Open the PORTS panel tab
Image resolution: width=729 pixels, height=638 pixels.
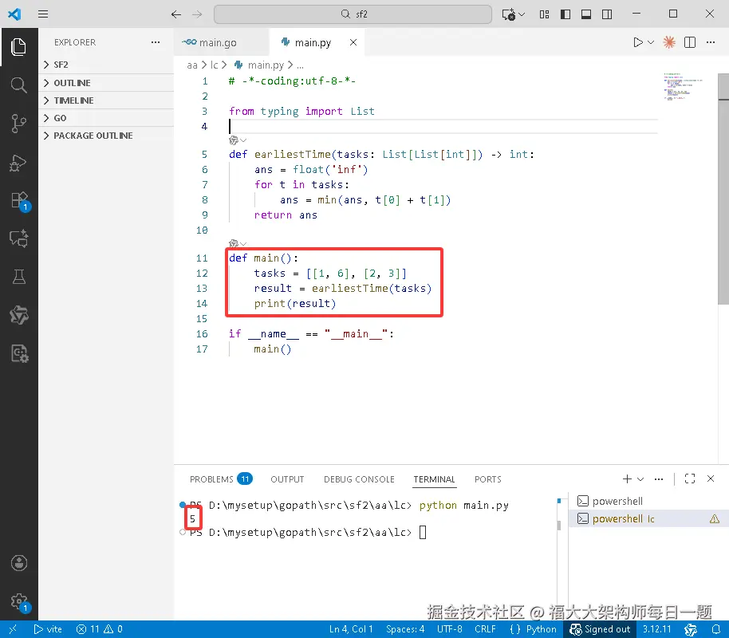487,479
